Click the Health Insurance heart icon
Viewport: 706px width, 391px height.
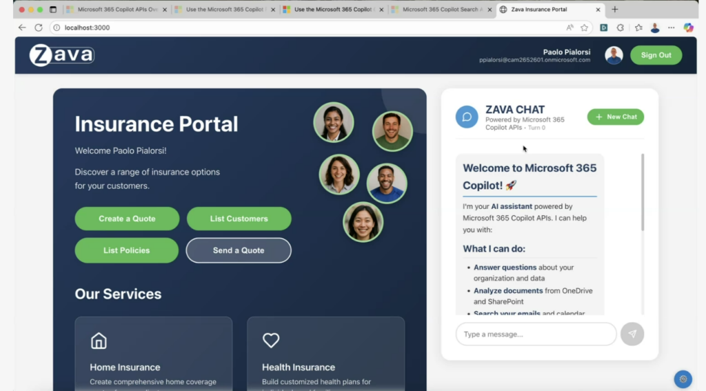click(x=271, y=340)
